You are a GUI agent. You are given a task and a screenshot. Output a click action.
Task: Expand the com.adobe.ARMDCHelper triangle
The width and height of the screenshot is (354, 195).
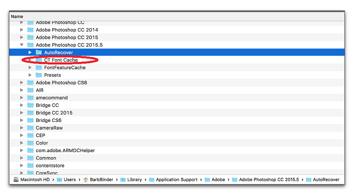click(22, 150)
